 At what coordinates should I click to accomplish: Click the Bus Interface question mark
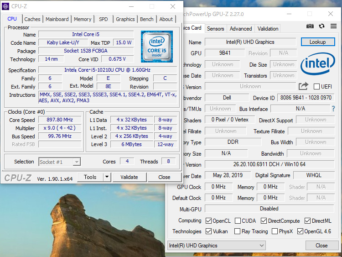pos(333,109)
